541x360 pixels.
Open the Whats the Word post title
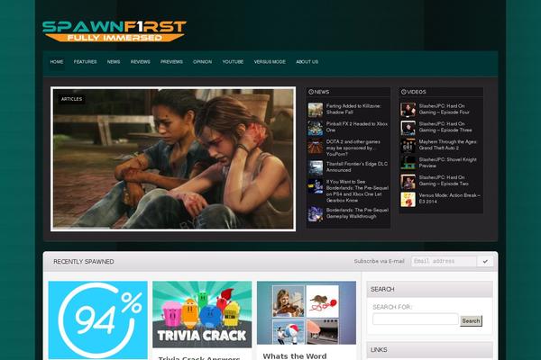[295, 355]
